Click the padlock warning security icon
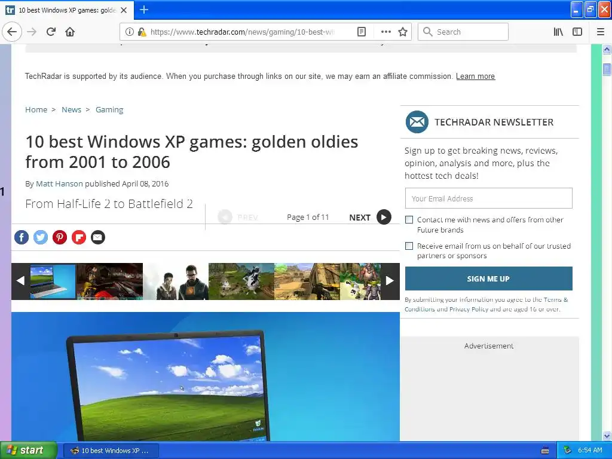This screenshot has width=612, height=459. (x=142, y=32)
